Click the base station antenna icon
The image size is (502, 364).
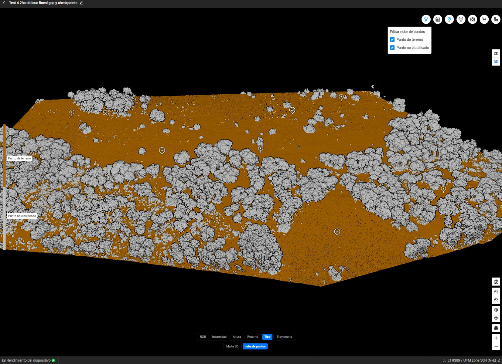point(461,19)
